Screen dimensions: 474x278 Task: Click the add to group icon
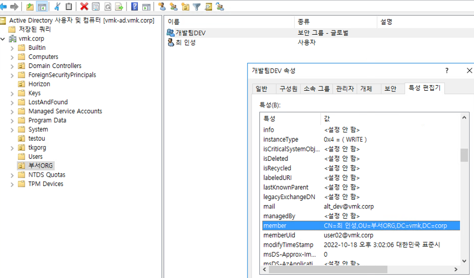tap(220, 6)
